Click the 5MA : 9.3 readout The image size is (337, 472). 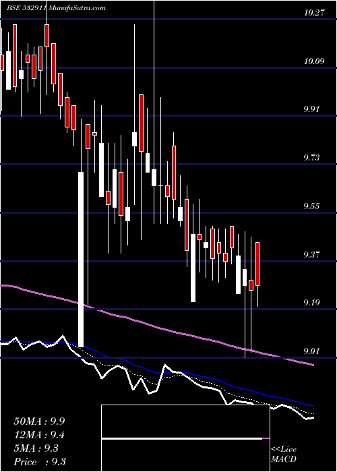36,448
